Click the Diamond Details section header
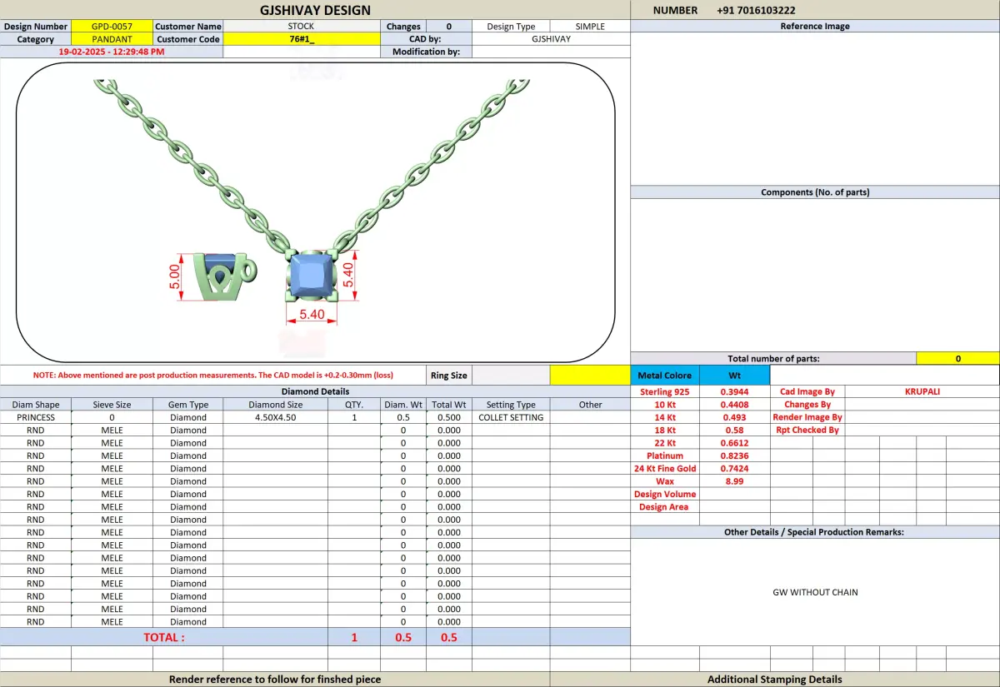 (315, 391)
